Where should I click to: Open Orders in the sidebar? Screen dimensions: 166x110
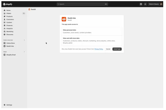click(x=9, y=13)
